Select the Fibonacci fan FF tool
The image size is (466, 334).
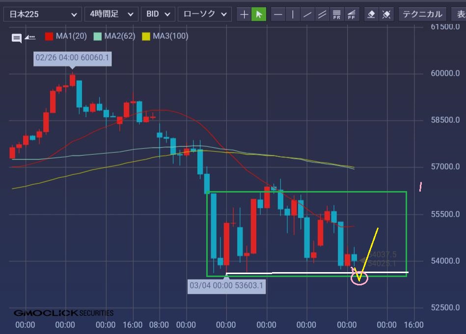tap(352, 14)
